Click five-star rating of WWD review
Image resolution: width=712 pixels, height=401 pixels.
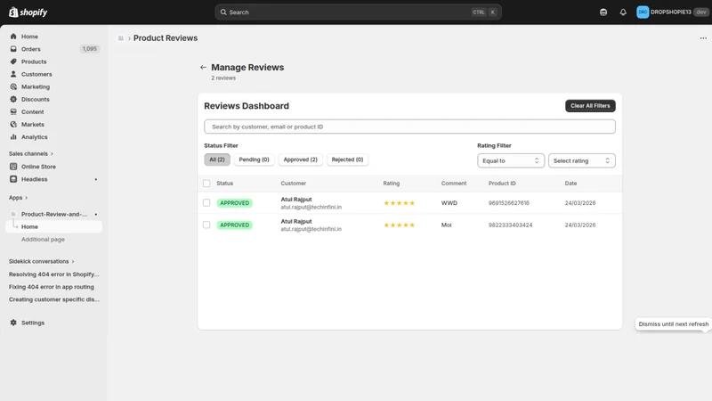tap(399, 203)
